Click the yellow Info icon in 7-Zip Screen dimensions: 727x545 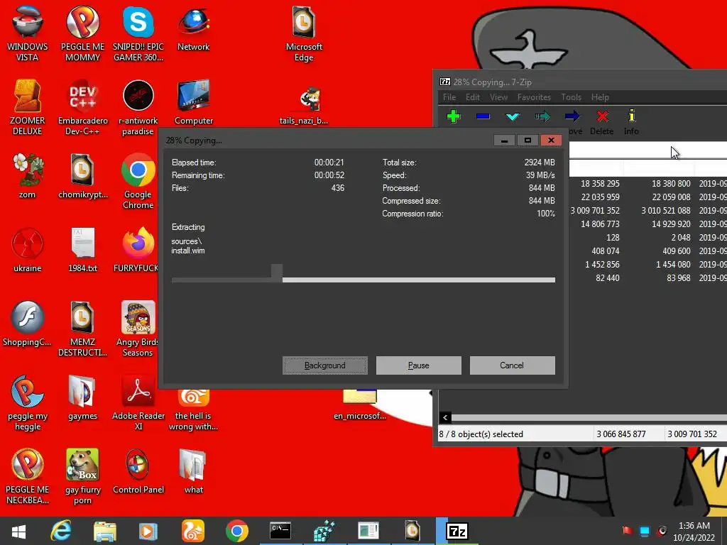[631, 116]
